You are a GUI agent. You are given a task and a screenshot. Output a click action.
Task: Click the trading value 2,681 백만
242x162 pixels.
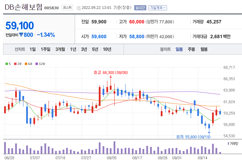click(220, 36)
